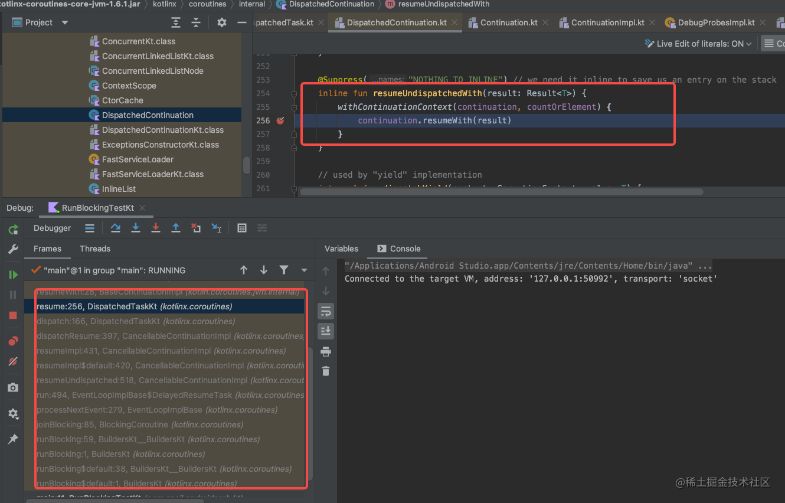Toggle Soft-Wrap in the console toolbar

[x=325, y=311]
